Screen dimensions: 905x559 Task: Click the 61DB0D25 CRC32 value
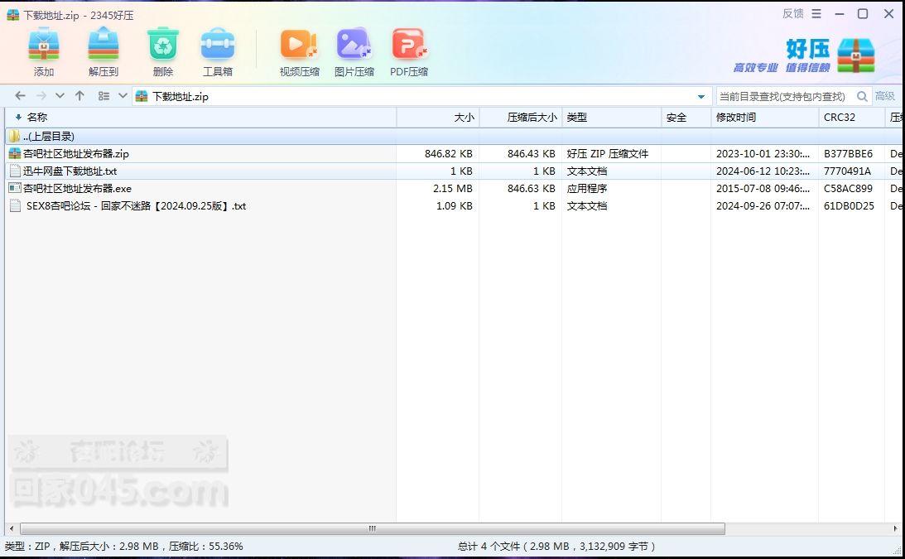849,205
